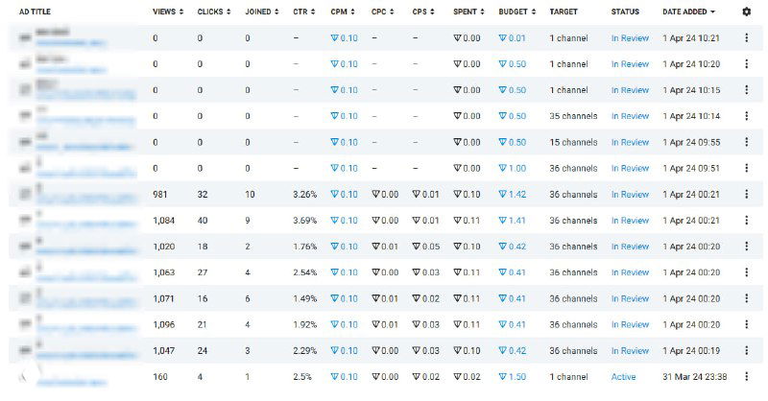Click In Review status for 981-views ad
This screenshot has width=768, height=401.
pos(630,195)
